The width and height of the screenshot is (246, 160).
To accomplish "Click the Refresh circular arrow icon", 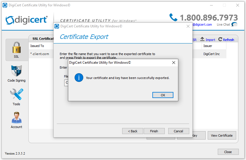I will point(220,39).
